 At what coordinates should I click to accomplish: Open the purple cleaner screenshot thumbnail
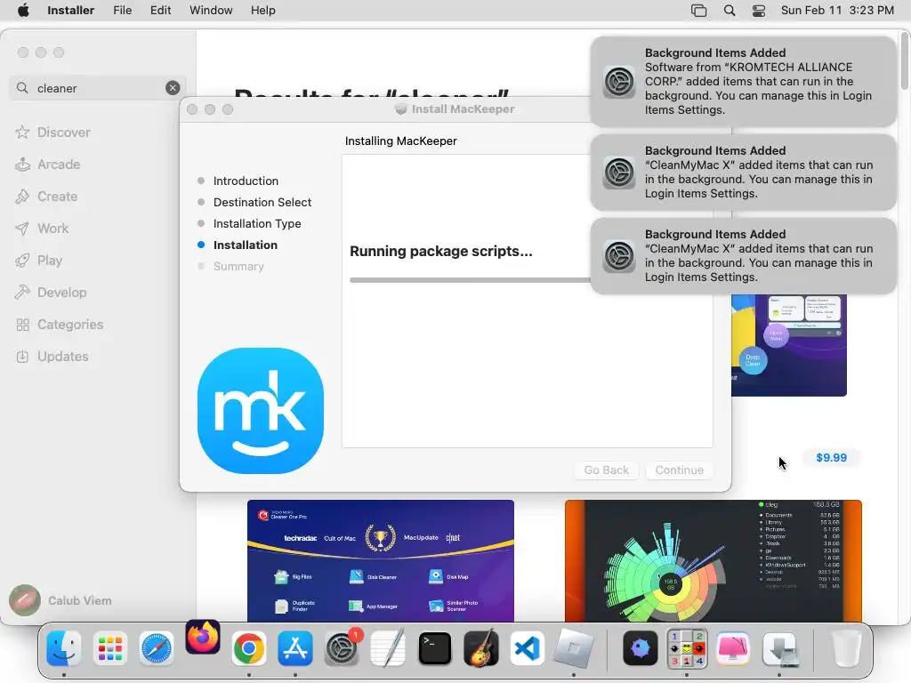click(789, 345)
